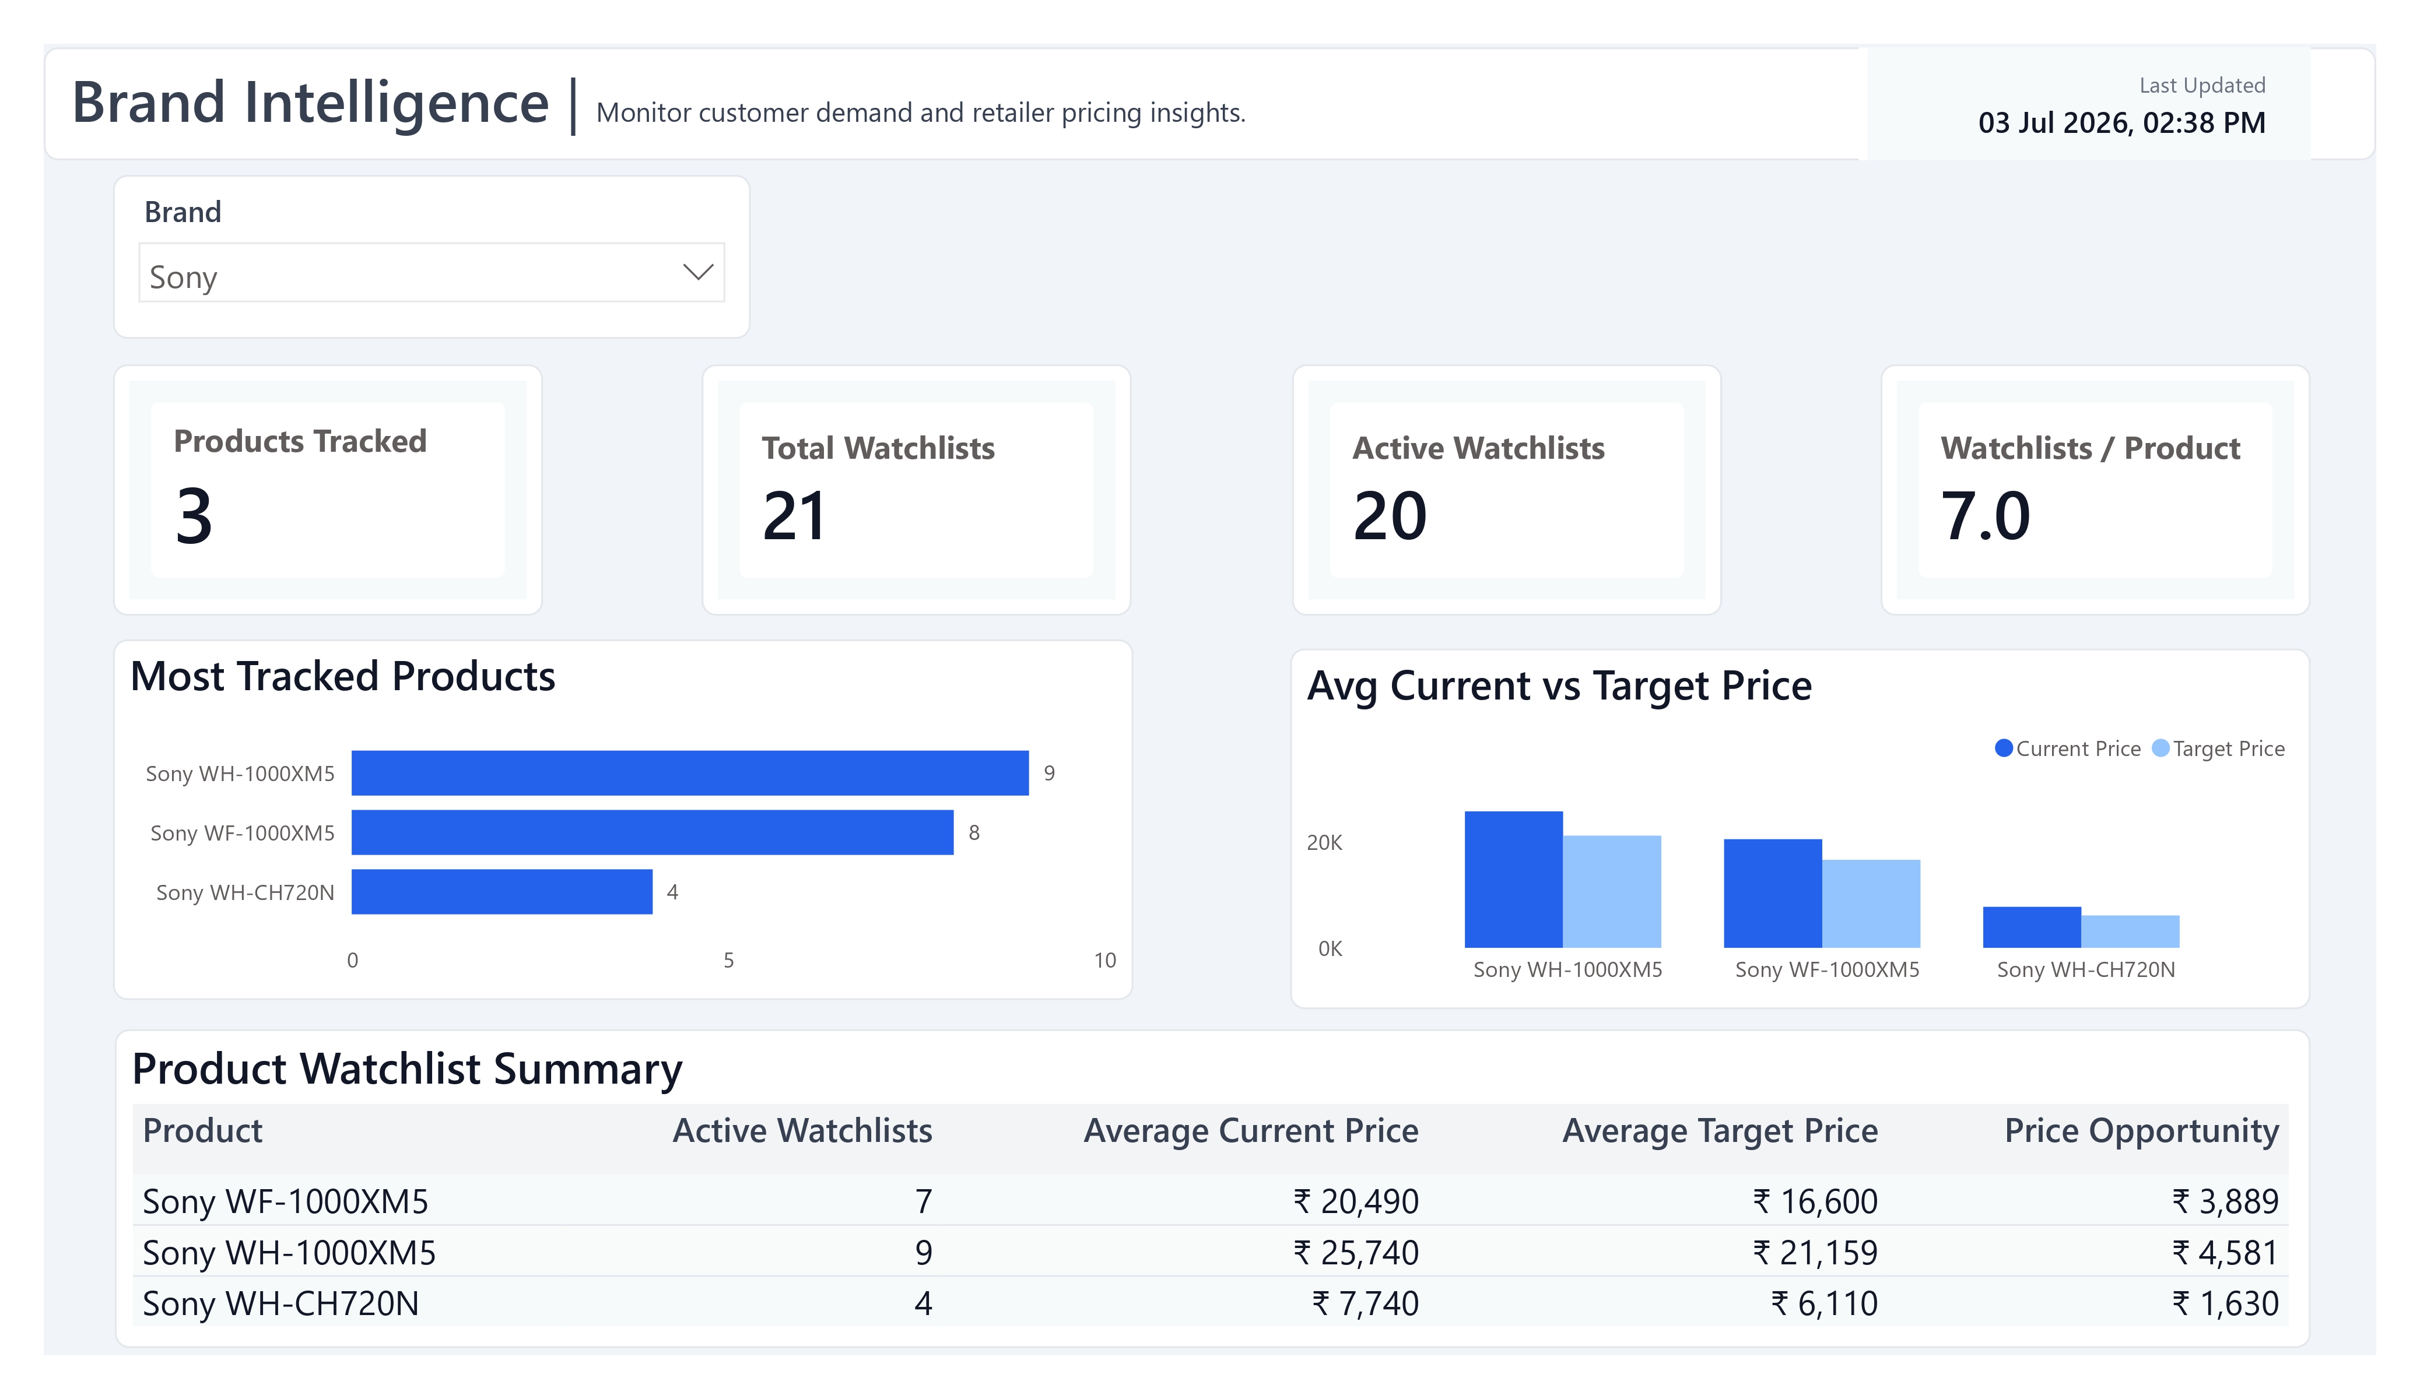Click Sony WF-1000XM5 light target price column
The image size is (2420, 1399).
pos(1871,904)
